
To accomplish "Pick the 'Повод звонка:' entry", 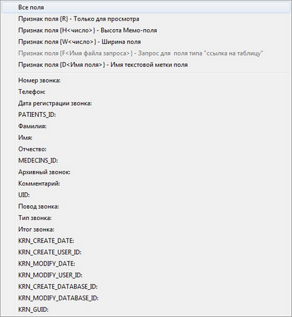I will click(146, 207).
